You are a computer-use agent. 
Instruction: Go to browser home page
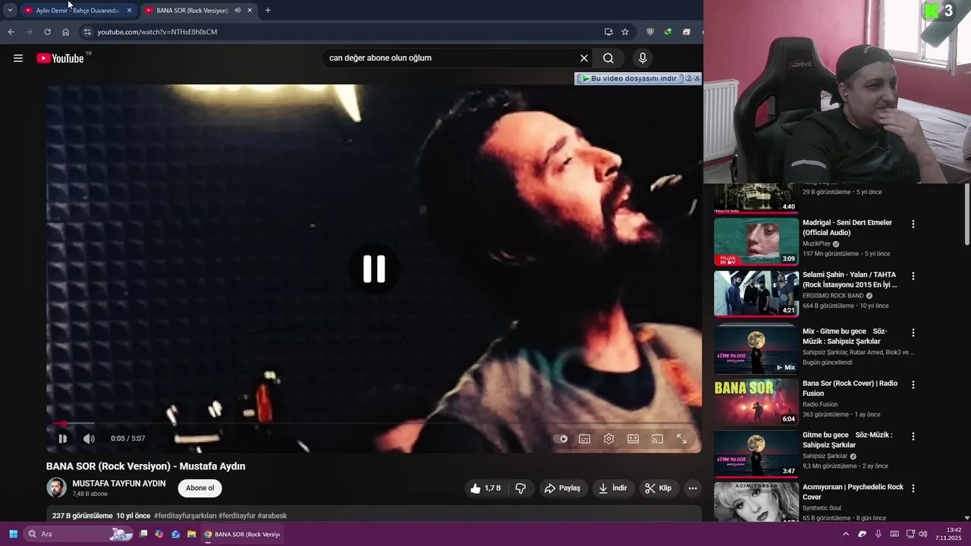click(x=66, y=32)
